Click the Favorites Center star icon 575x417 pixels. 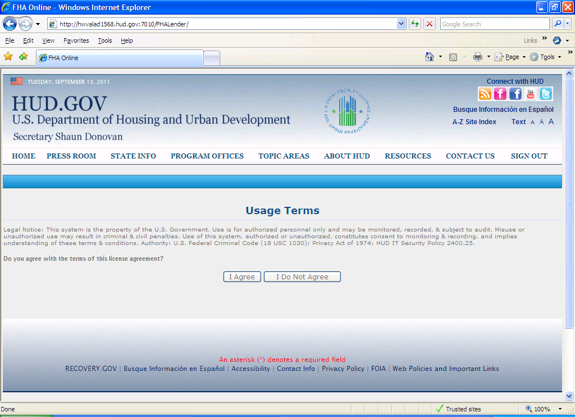[x=8, y=57]
